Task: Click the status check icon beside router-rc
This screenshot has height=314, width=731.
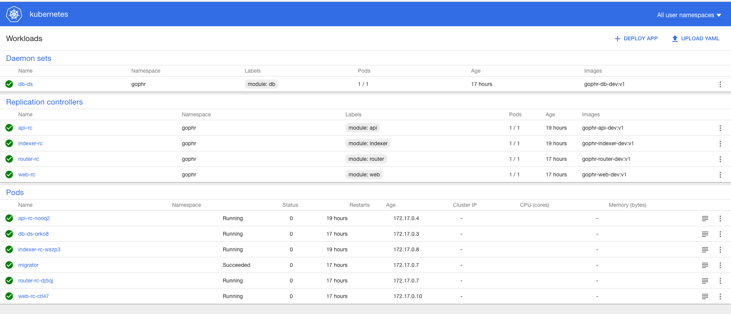Action: 9,159
